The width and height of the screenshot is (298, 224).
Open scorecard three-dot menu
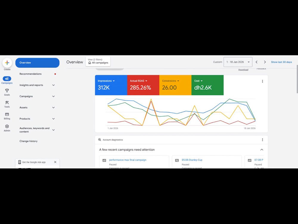(x=263, y=81)
